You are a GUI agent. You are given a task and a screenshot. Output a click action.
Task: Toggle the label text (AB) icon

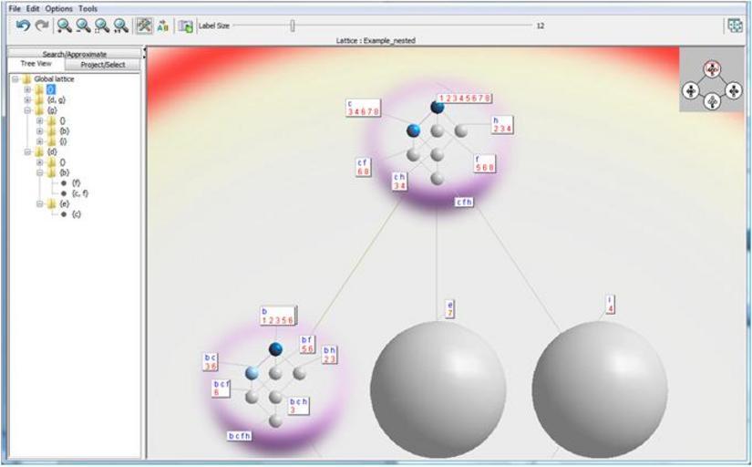(x=163, y=26)
